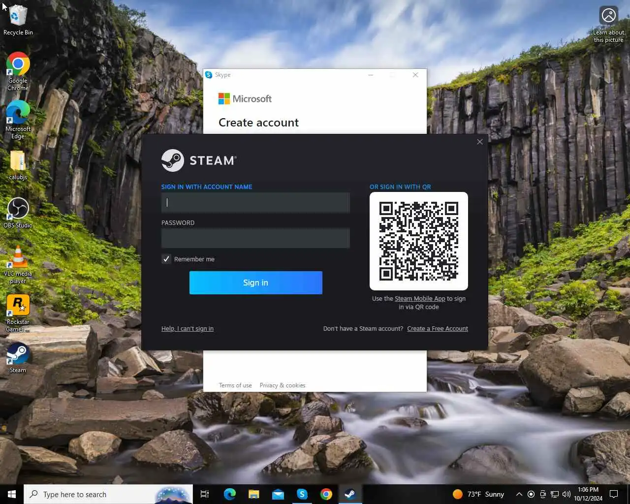Screen dimensions: 630x504
Task: Launch Microsoft Edge from the taskbar
Action: [x=230, y=494]
